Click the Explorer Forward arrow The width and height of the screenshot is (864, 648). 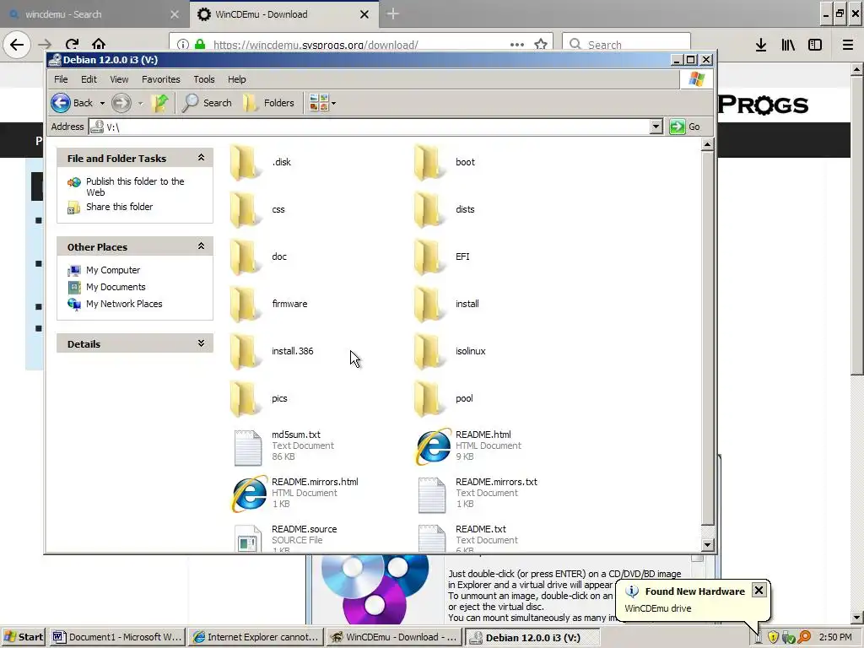(121, 103)
